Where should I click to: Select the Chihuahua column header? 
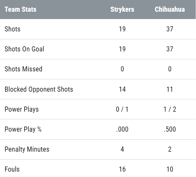[170, 10]
